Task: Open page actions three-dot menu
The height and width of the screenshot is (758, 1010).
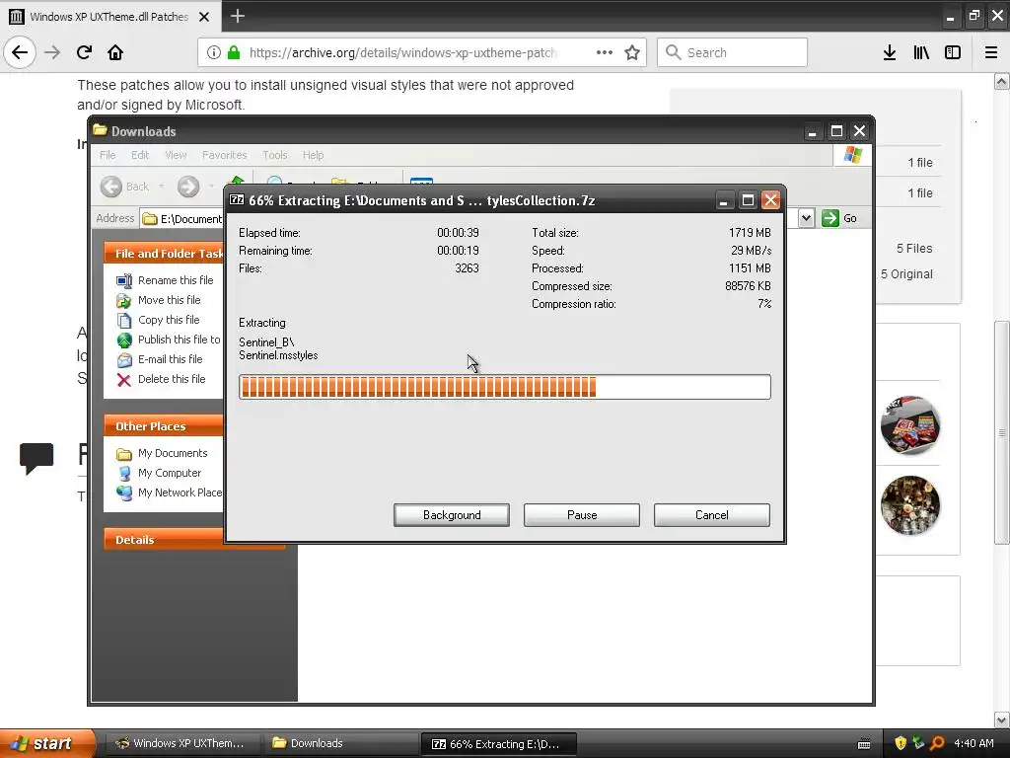Action: [605, 52]
